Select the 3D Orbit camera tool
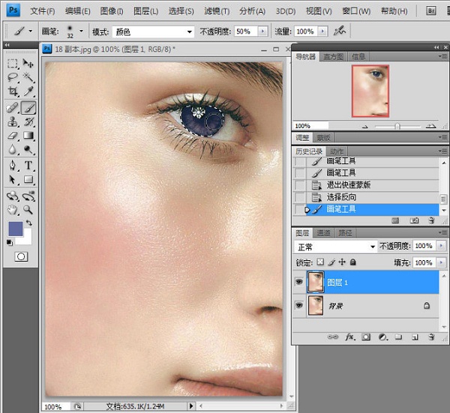This screenshot has height=413, width=450. [x=28, y=196]
